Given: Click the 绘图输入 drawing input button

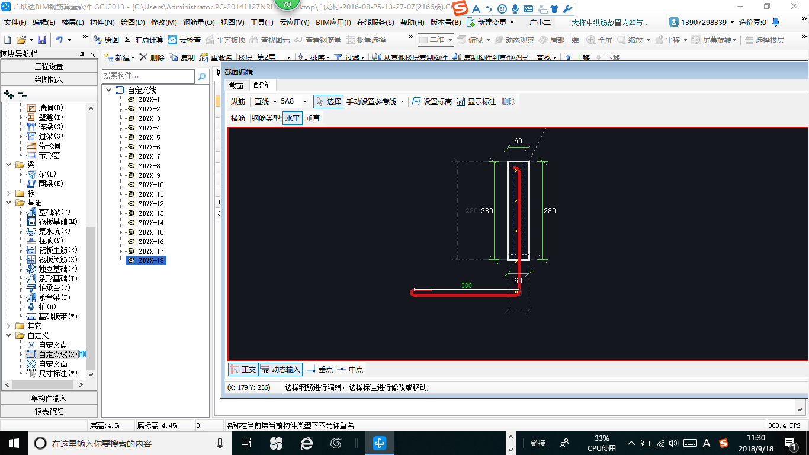Looking at the screenshot, I should [49, 79].
